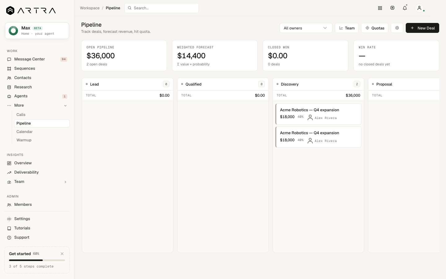Click the Contacts people icon
The image size is (446, 279).
[x=9, y=78]
